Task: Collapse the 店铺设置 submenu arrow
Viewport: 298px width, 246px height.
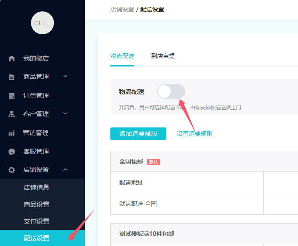Action: [65, 170]
